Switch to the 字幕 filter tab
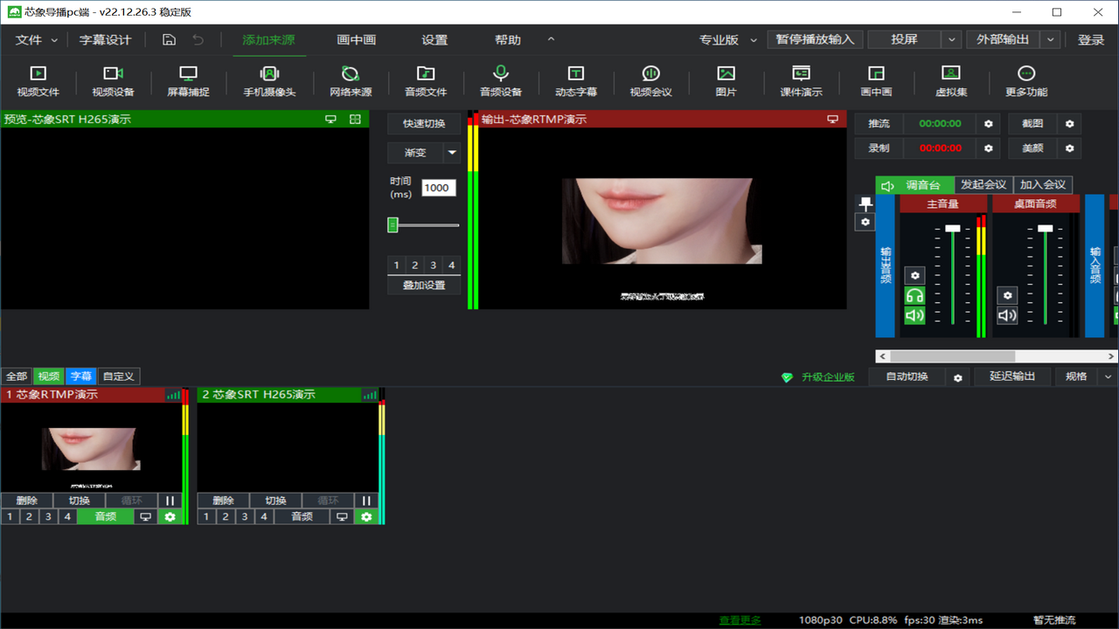This screenshot has width=1119, height=629. tap(80, 377)
